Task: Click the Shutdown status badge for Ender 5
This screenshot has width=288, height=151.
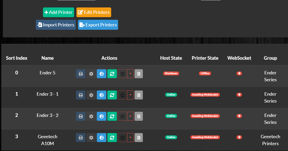Action: [171, 73]
